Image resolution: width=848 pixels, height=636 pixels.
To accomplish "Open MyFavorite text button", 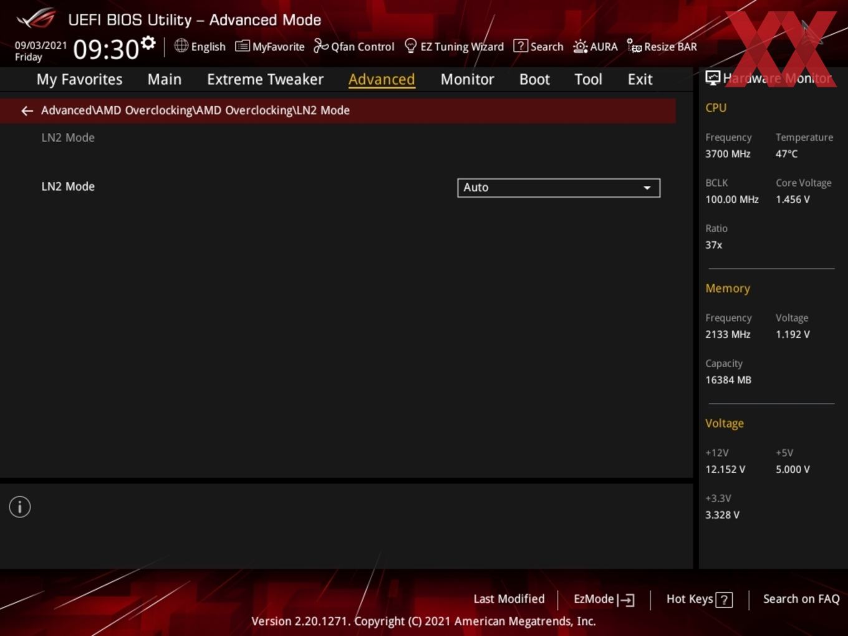I will 278,47.
